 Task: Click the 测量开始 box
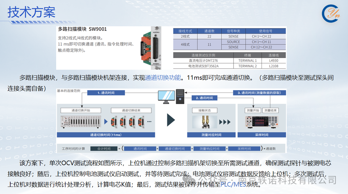(253, 110)
